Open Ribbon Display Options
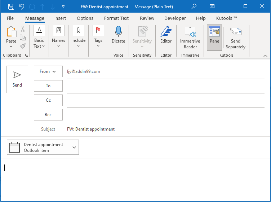The width and height of the screenshot is (271, 202). 212,6
